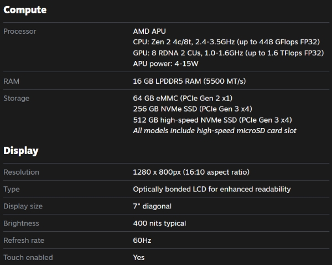
Task: Click the 7" diagonal display size value
Action: (152, 206)
